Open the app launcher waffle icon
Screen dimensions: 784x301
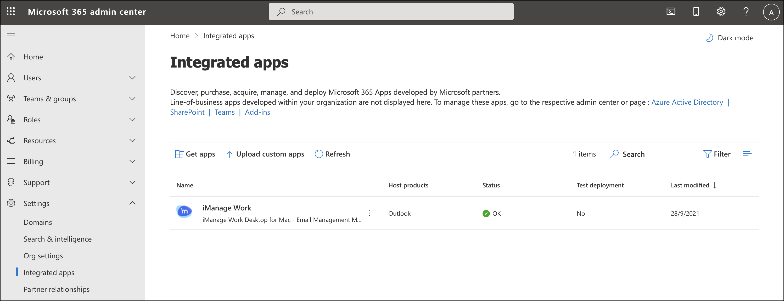(11, 12)
